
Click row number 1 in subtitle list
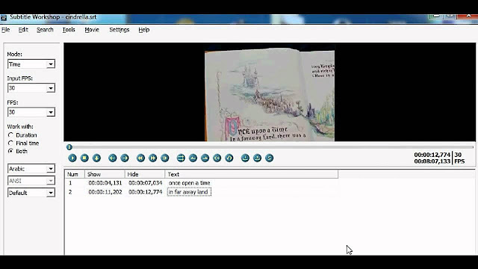point(70,183)
